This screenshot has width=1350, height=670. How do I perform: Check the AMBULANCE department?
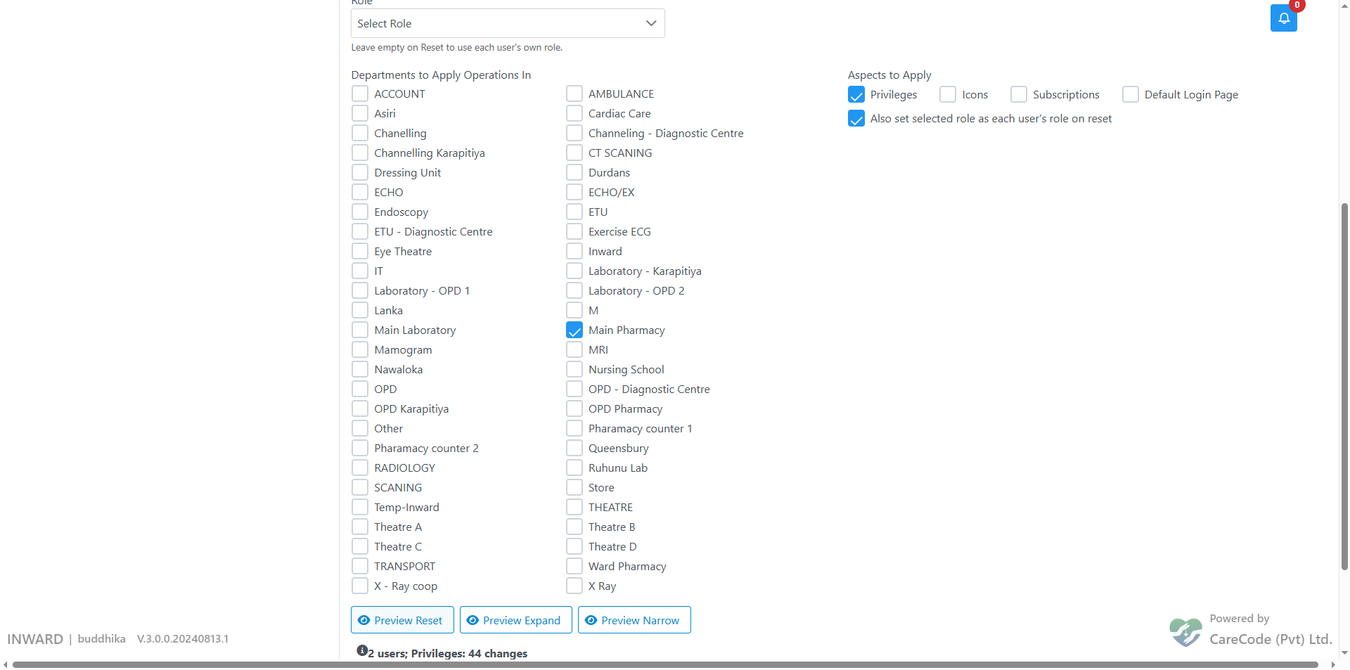click(x=574, y=94)
